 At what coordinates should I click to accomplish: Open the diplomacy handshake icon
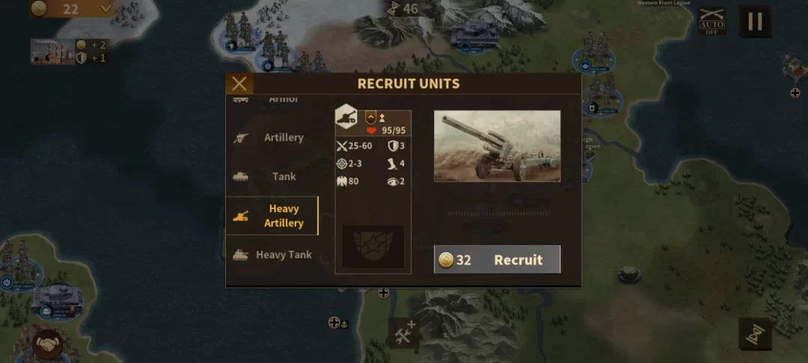coord(47,344)
